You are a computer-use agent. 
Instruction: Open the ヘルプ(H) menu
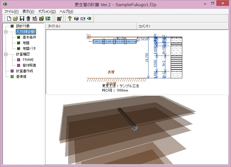click(x=66, y=12)
